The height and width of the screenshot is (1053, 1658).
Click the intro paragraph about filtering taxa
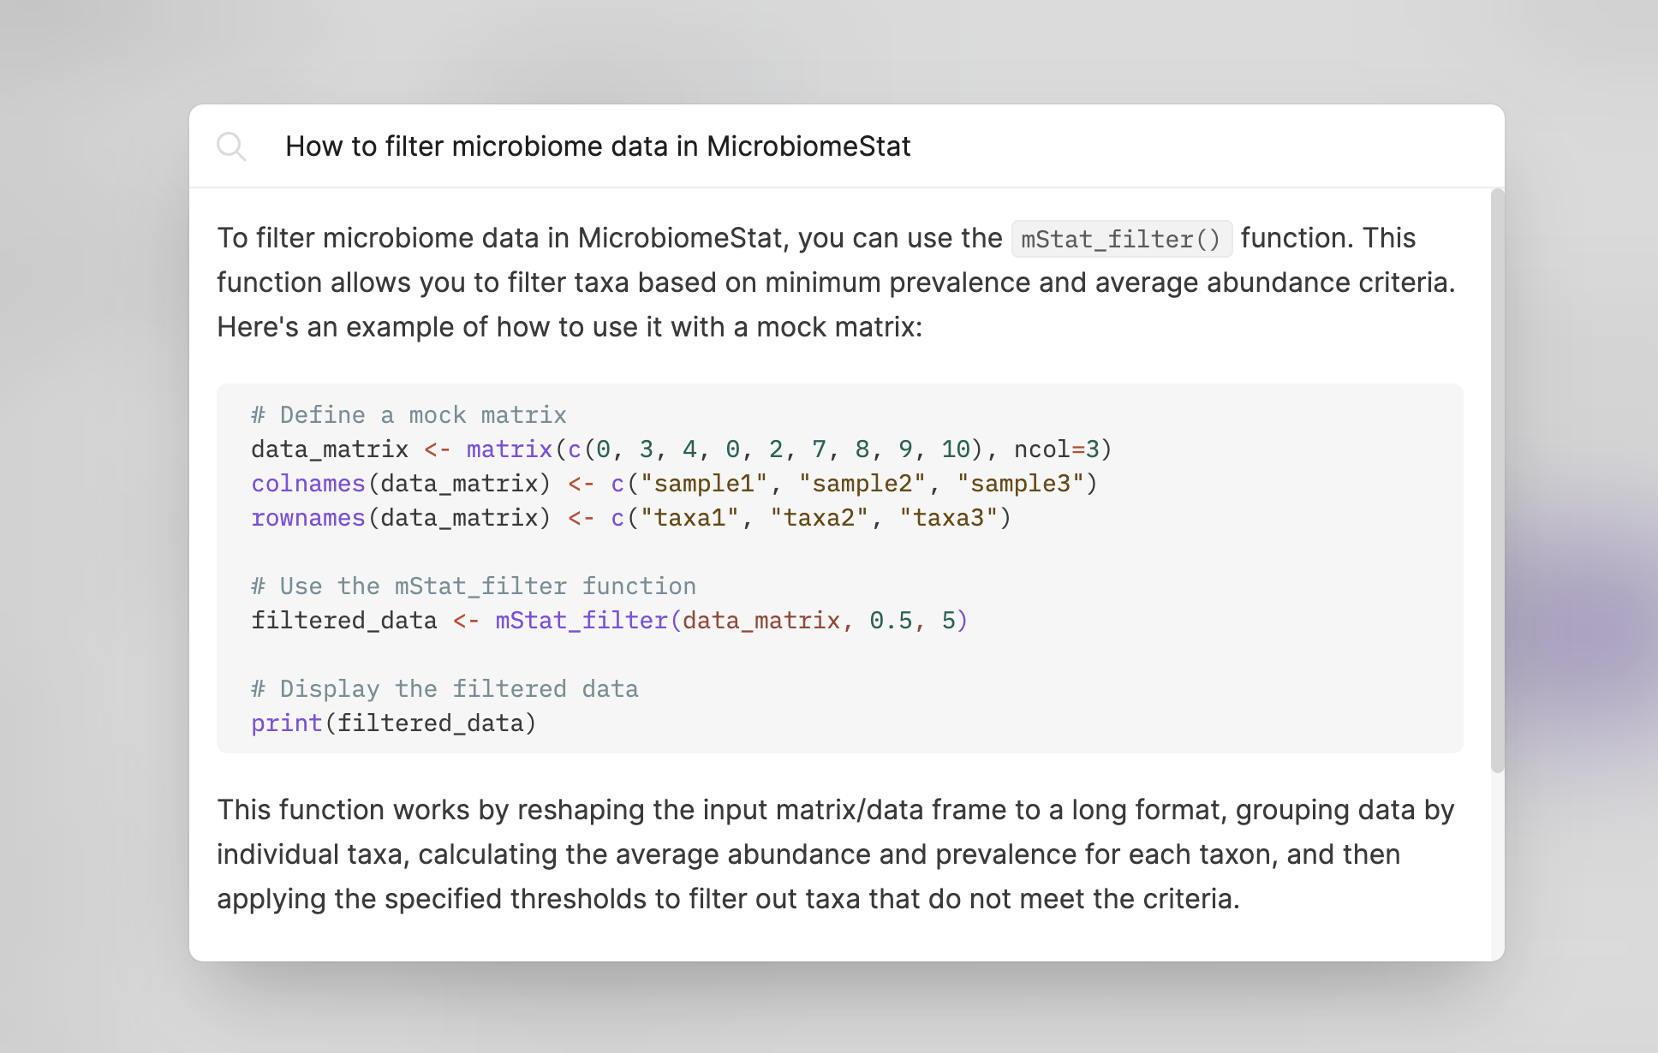[x=836, y=283]
